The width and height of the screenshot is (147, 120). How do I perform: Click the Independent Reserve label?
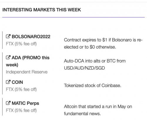click(x=27, y=72)
